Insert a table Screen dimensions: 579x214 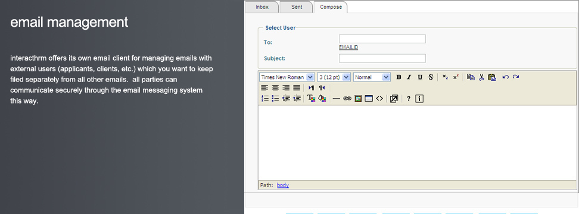(x=369, y=99)
